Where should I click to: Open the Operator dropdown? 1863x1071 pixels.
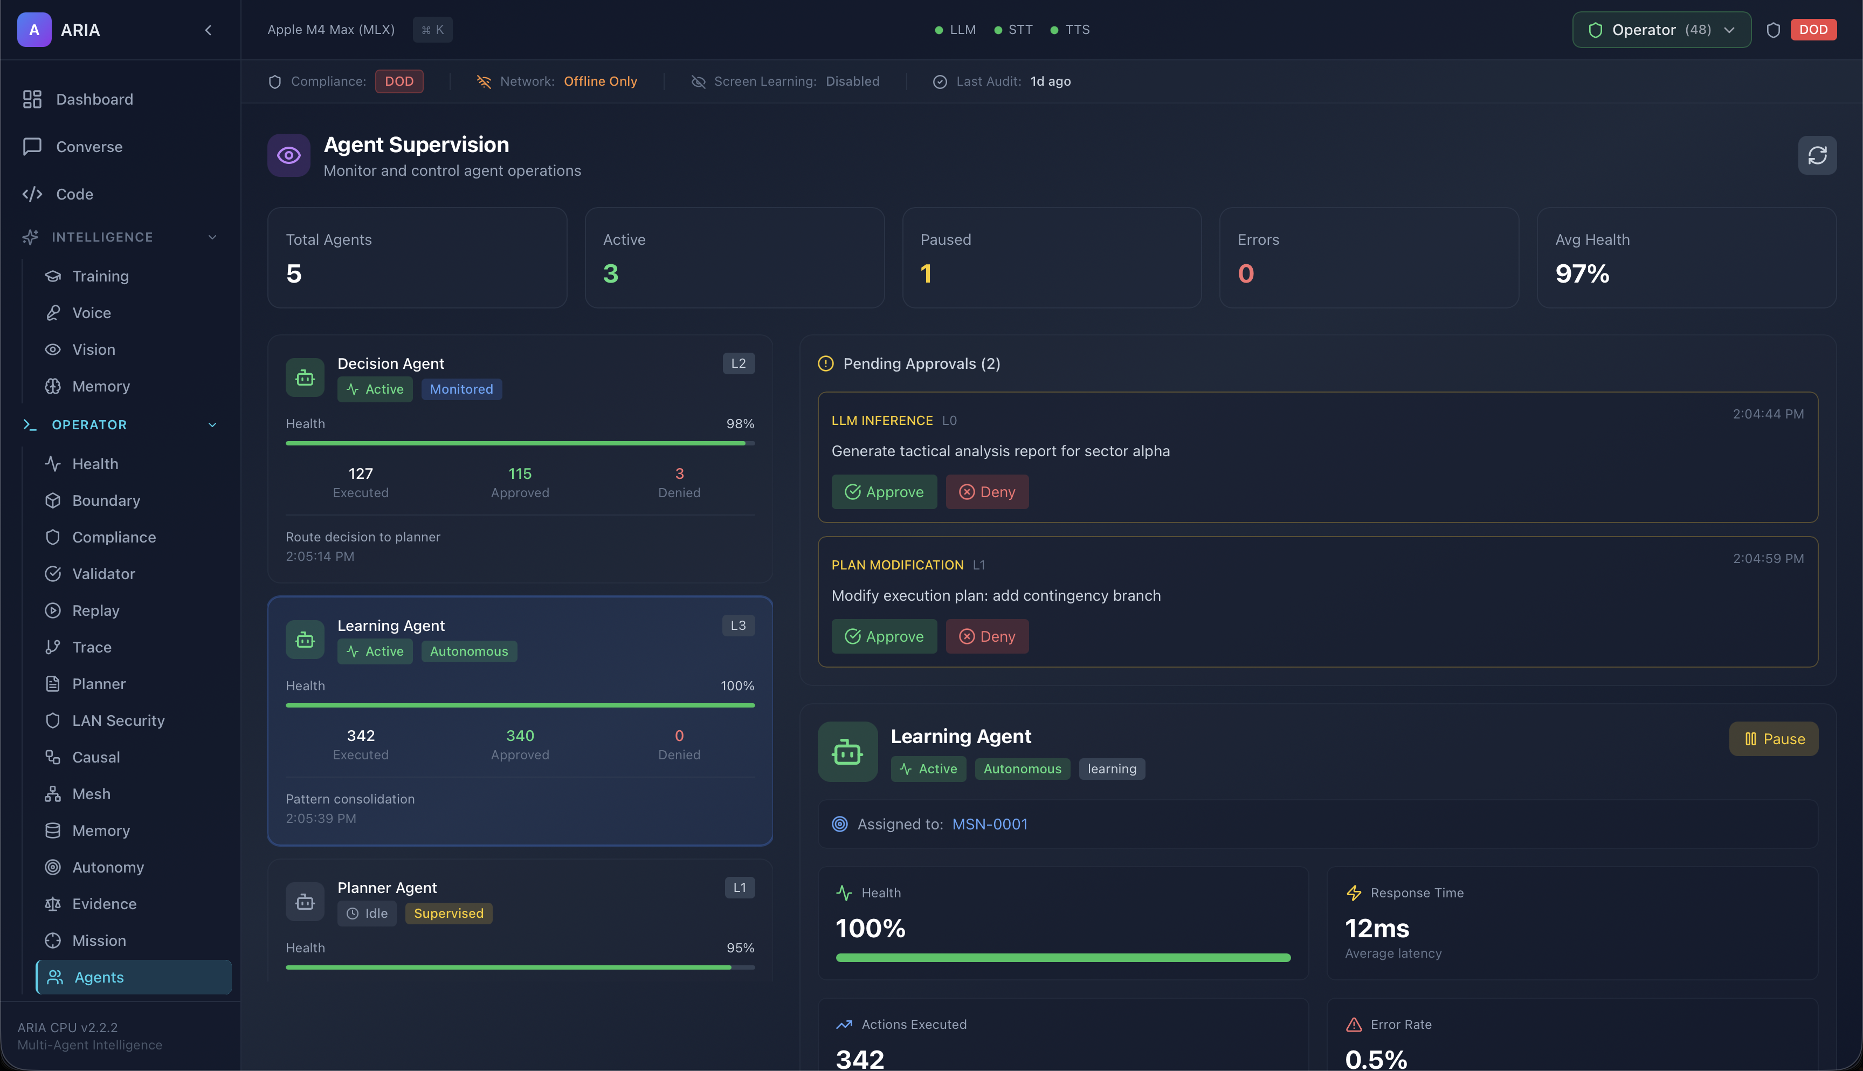coord(1661,30)
